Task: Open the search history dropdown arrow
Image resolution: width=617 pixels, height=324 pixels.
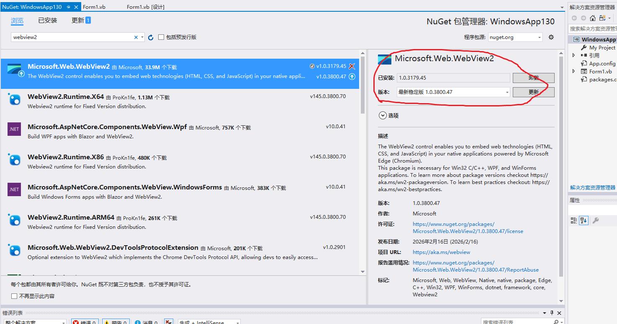Action: [x=142, y=37]
